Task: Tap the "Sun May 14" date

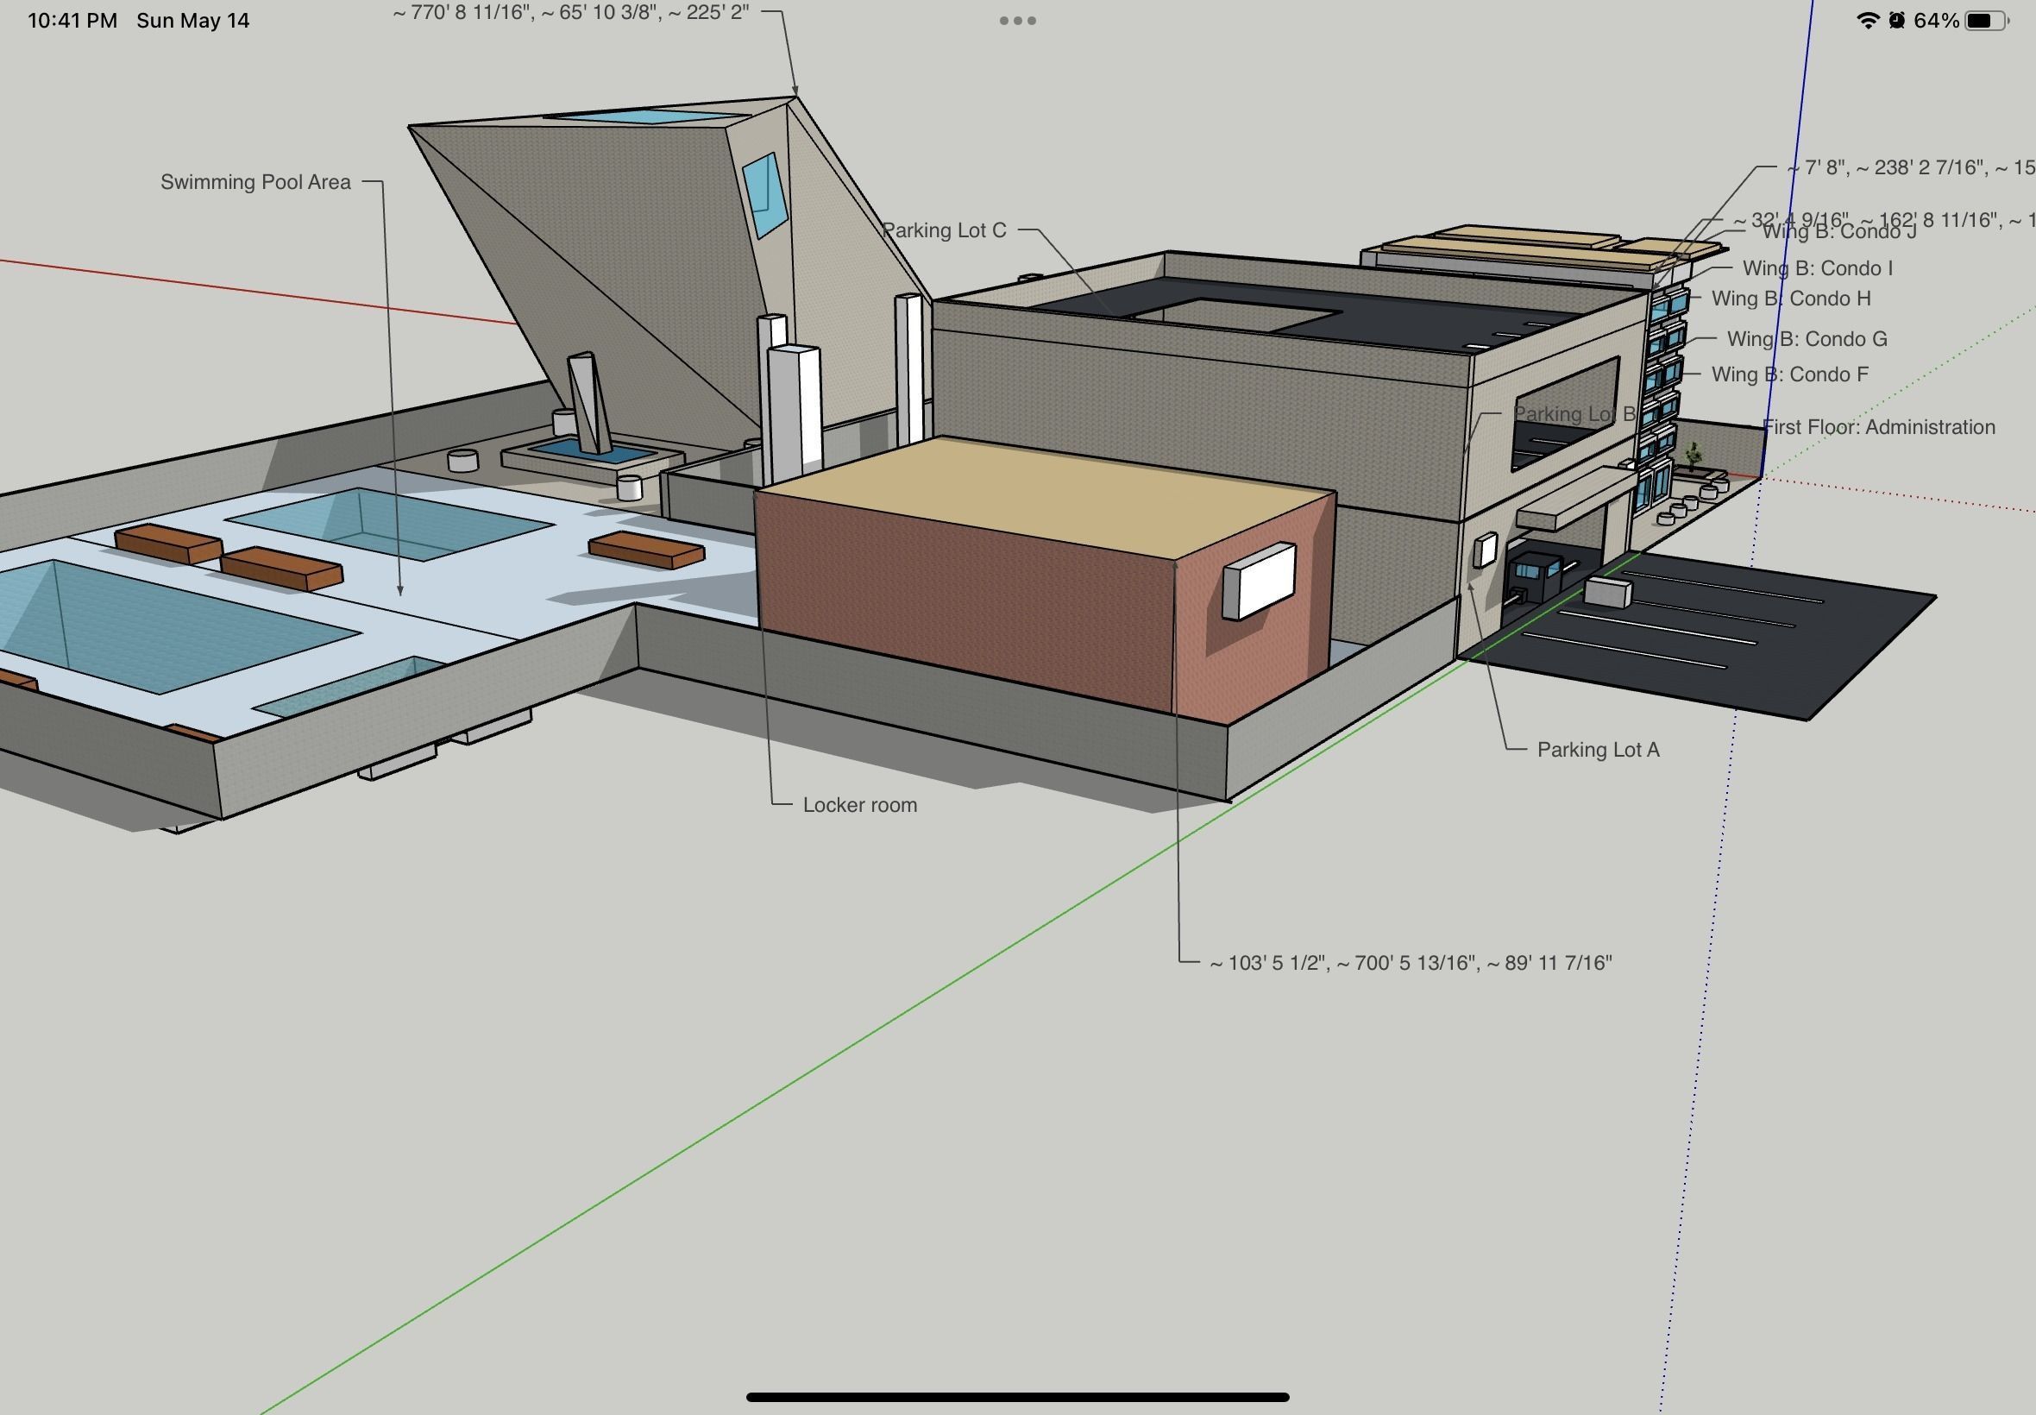Action: tap(193, 21)
